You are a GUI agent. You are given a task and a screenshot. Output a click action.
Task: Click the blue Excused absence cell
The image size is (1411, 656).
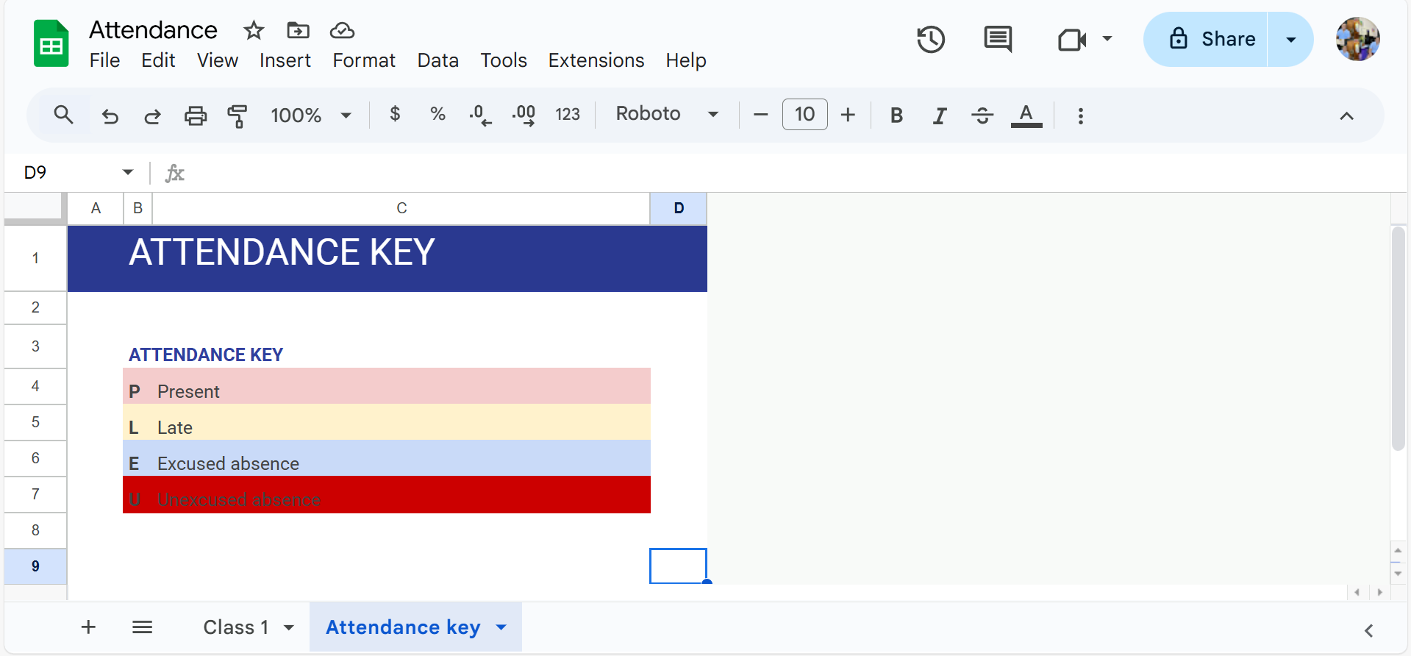coord(401,459)
